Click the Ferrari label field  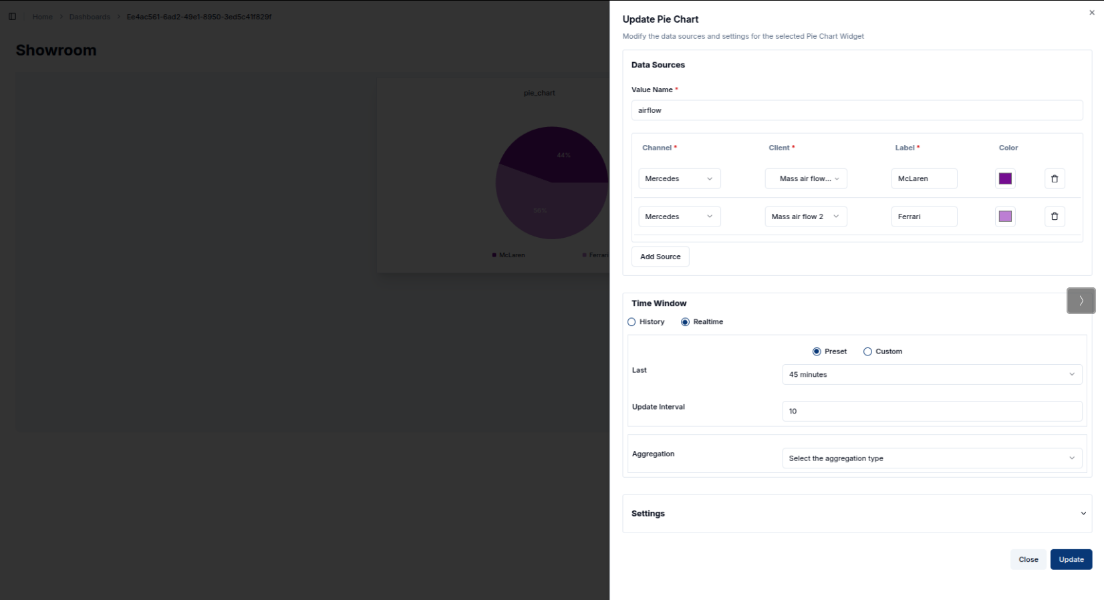coord(924,216)
